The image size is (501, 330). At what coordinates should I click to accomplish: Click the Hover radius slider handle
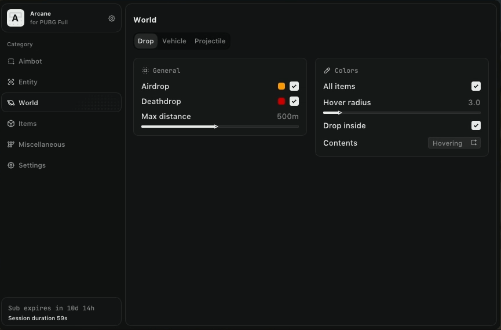pyautogui.click(x=340, y=113)
